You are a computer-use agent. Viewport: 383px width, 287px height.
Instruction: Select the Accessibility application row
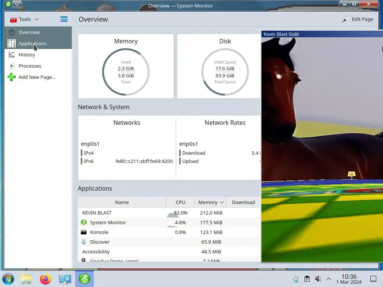click(169, 251)
